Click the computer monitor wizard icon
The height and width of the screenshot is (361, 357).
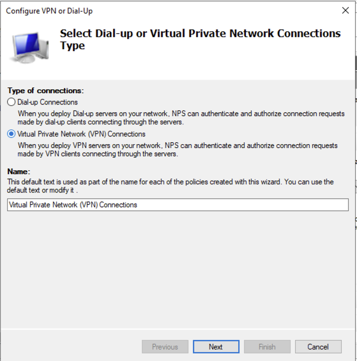[x=30, y=47]
